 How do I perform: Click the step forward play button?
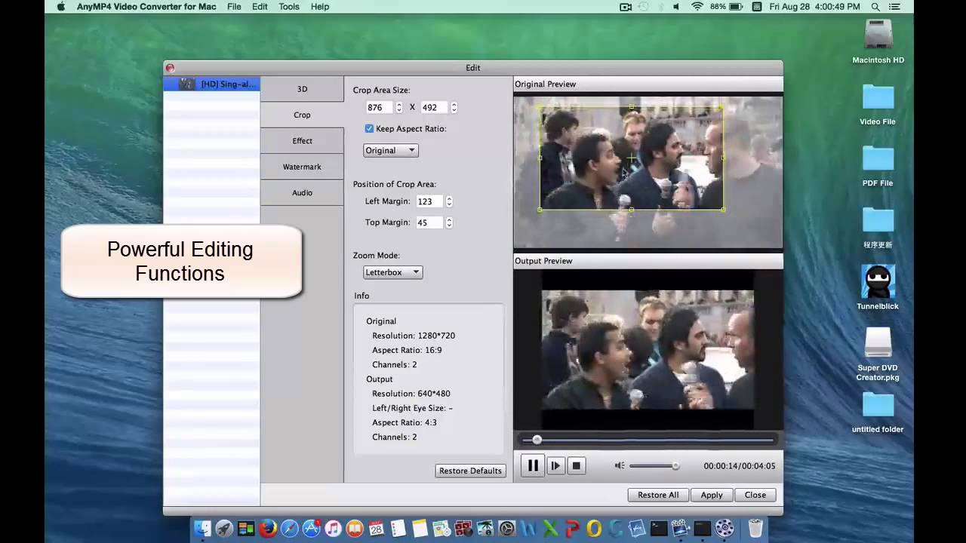tap(555, 465)
